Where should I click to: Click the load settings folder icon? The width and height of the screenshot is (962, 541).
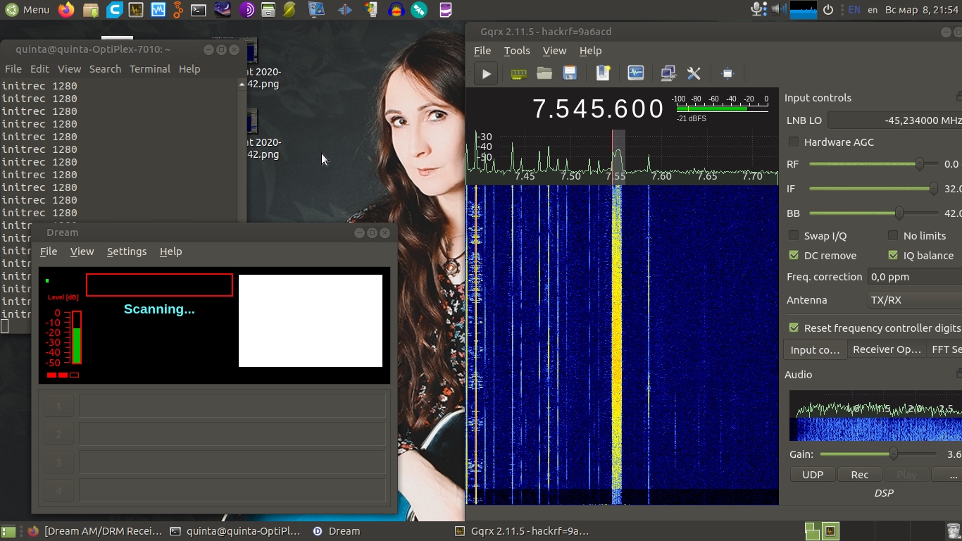click(544, 73)
